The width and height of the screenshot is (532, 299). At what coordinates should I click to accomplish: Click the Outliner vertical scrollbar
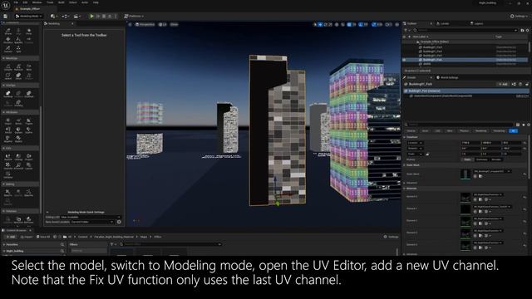(x=529, y=46)
